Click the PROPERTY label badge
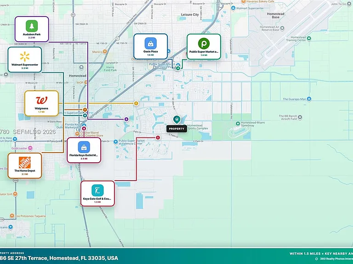Image resolution: width=353 pixels, height=264 pixels. (176, 129)
